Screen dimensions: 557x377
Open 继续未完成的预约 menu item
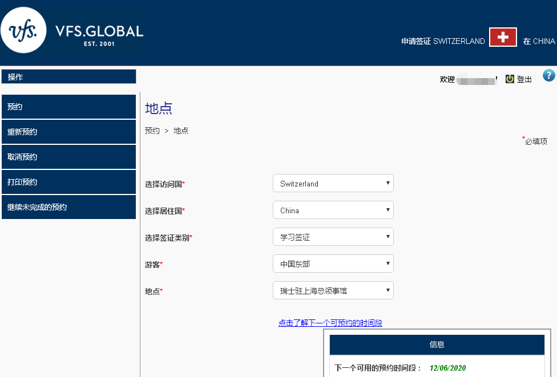[x=69, y=207]
